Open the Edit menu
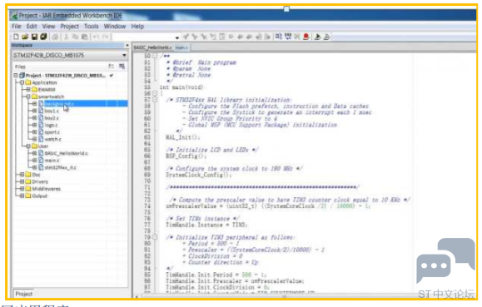Image resolution: width=482 pixels, height=307 pixels. (x=32, y=27)
